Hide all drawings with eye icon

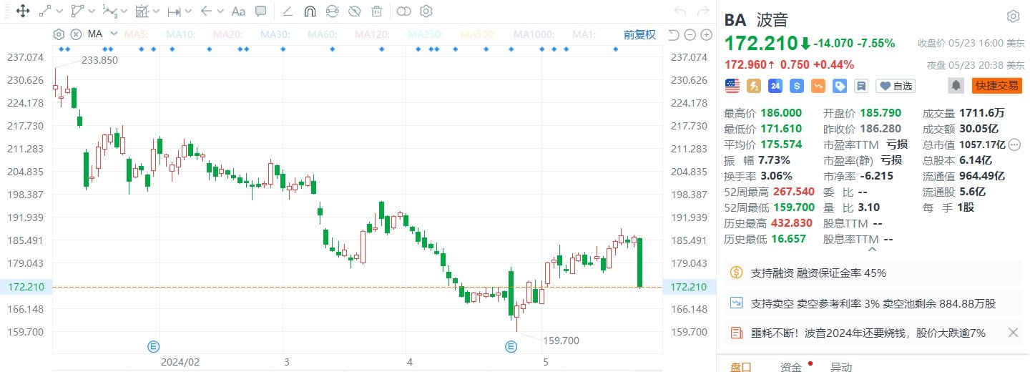point(354,11)
